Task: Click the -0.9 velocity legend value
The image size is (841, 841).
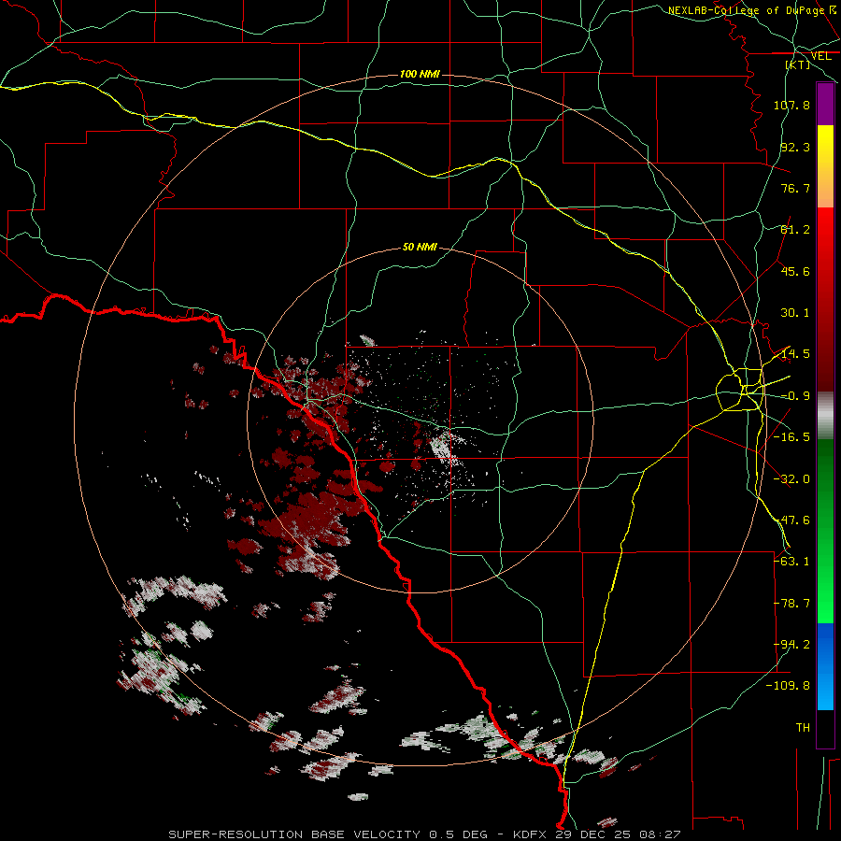Action: [795, 396]
